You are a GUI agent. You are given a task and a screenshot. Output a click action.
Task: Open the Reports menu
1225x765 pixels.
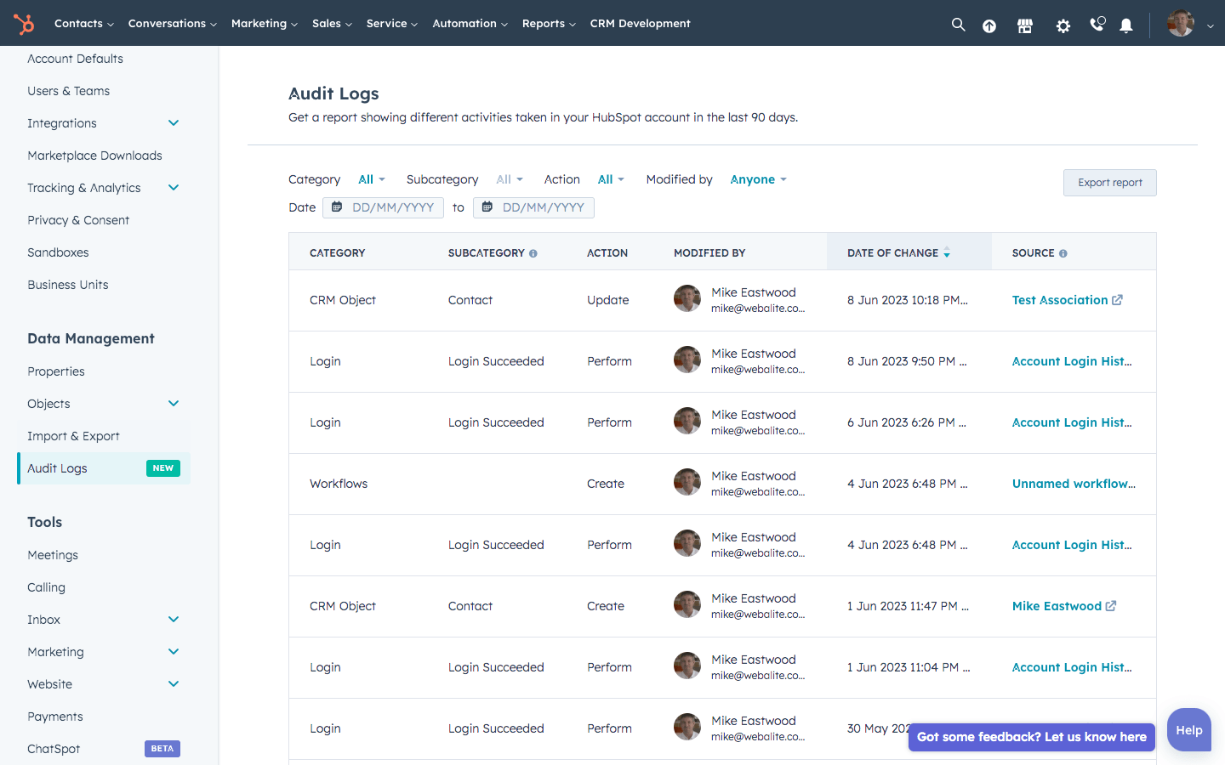point(549,24)
